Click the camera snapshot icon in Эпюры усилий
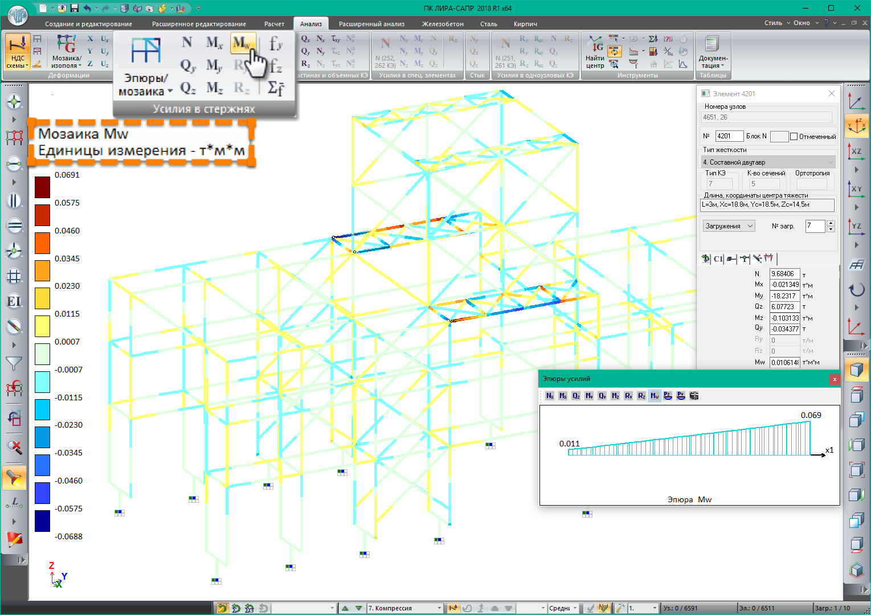871x615 pixels. point(694,396)
